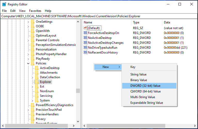Image resolution: width=198 pixels, height=129 pixels.
Task: Sort by the Data column header
Action: (x=180, y=22)
